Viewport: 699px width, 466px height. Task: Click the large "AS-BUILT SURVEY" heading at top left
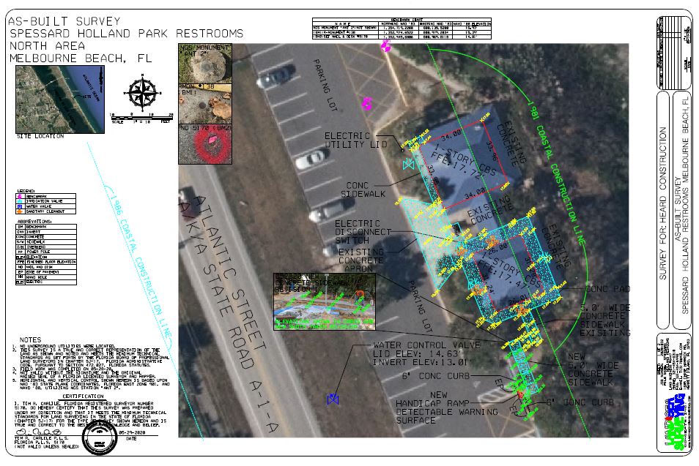pos(64,22)
